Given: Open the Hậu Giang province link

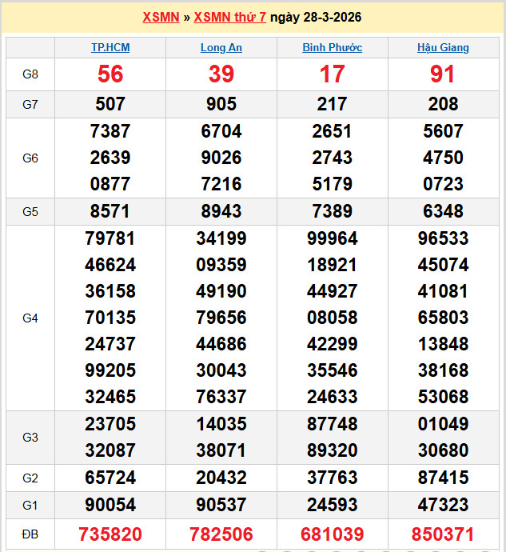Looking at the screenshot, I should tap(443, 47).
